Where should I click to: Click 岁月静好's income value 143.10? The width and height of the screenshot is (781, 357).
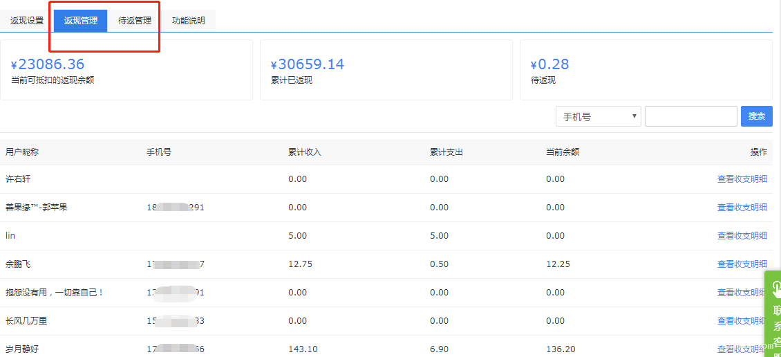click(303, 349)
